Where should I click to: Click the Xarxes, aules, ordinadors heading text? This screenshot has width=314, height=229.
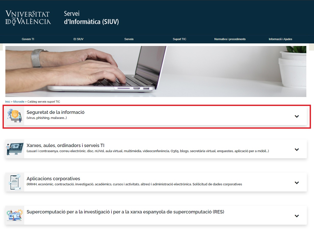tap(66, 145)
